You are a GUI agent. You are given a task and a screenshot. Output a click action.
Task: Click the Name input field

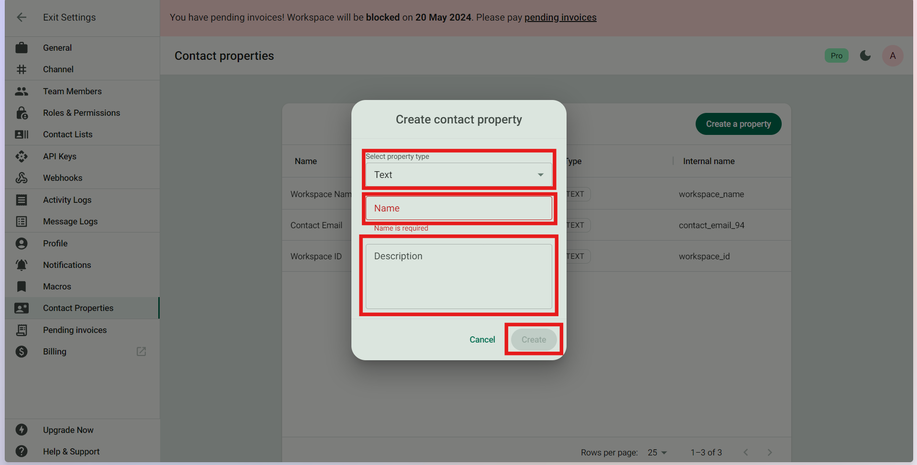coord(458,208)
